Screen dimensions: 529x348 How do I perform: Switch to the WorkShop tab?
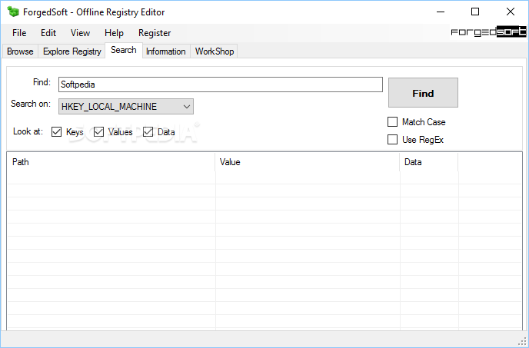[215, 51]
